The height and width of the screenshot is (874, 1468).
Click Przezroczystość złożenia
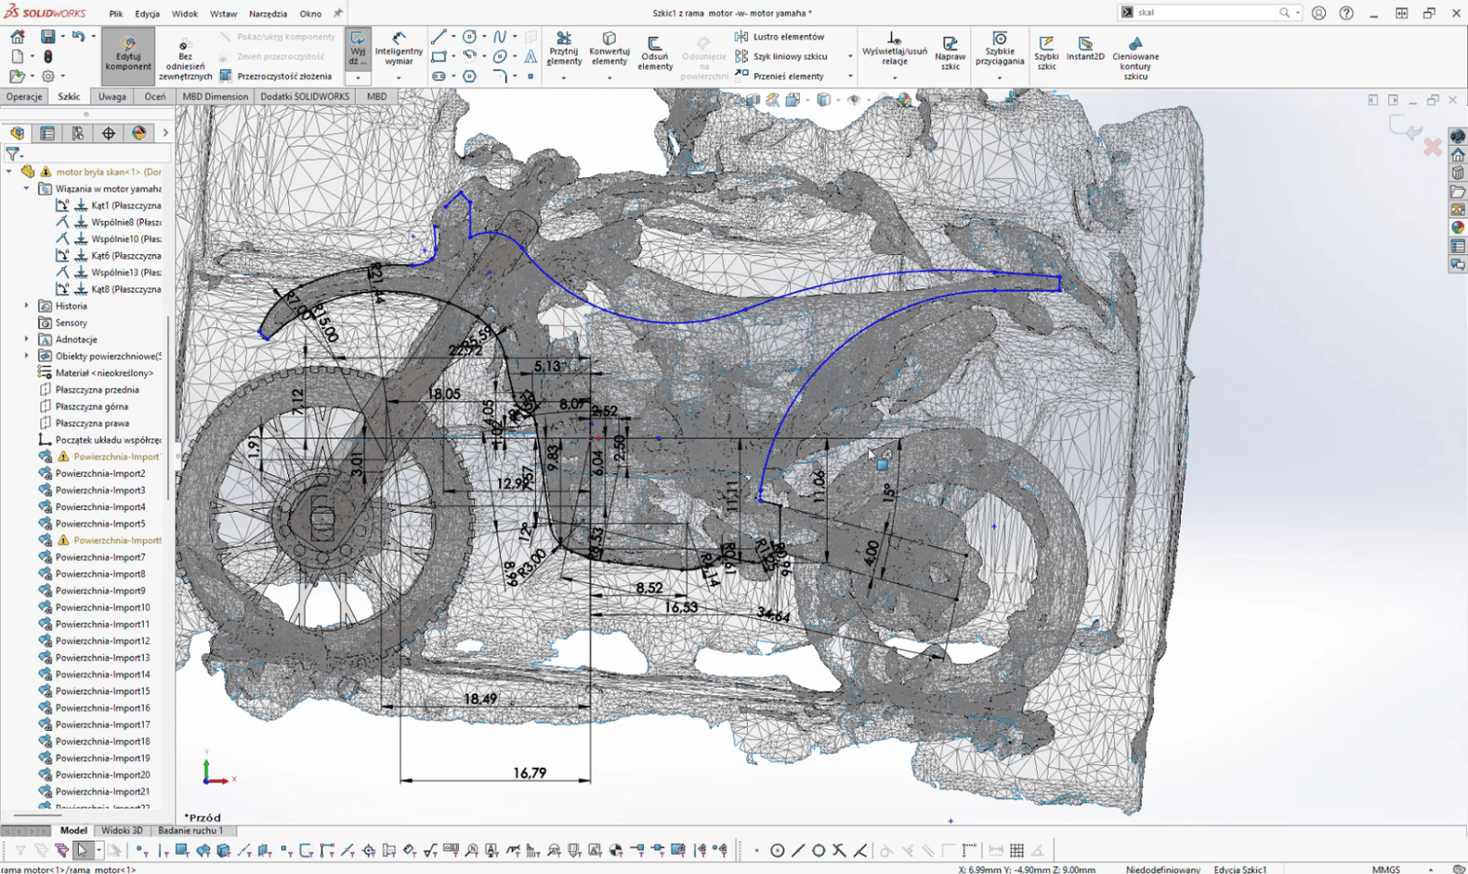tap(275, 76)
